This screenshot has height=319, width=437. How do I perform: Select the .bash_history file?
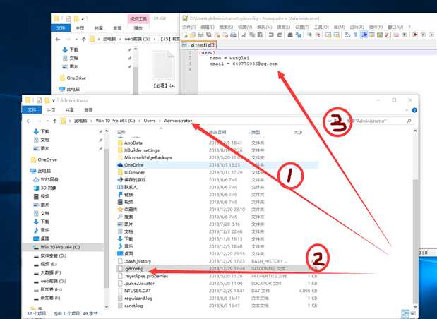[x=138, y=261]
